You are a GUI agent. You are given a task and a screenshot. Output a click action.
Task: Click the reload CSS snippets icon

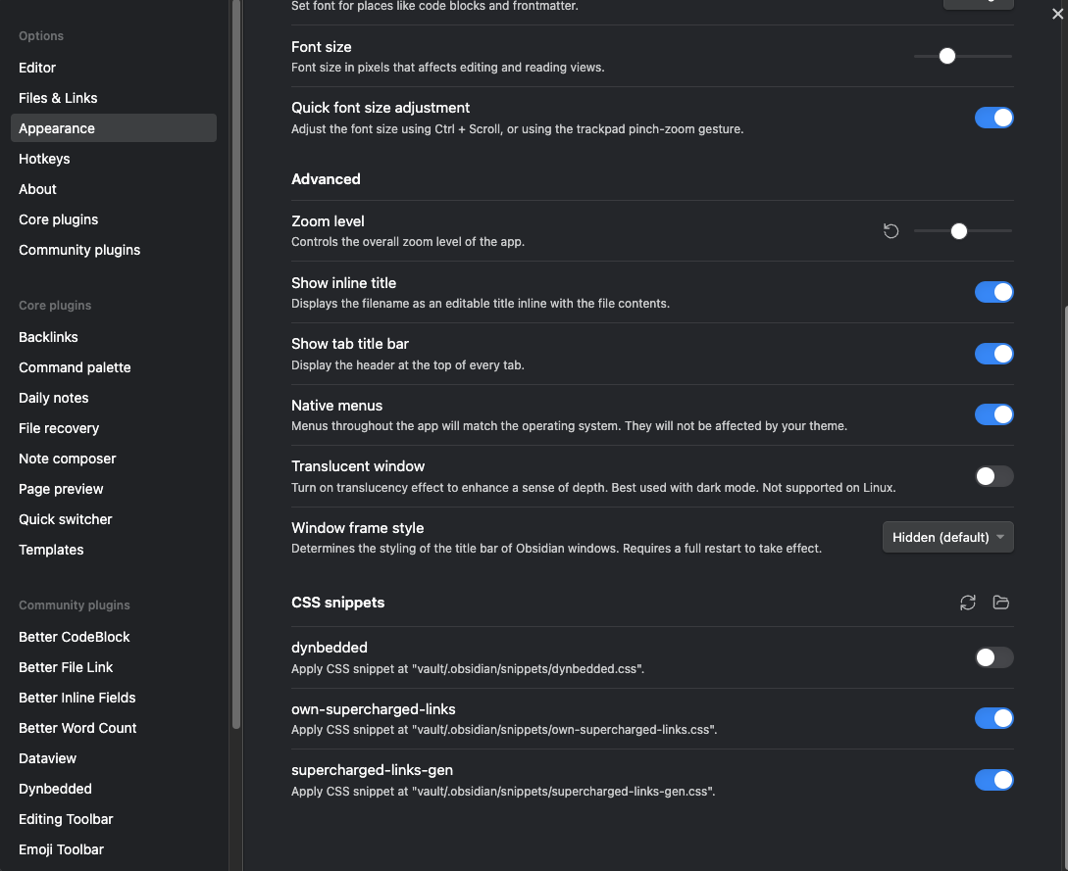coord(968,603)
